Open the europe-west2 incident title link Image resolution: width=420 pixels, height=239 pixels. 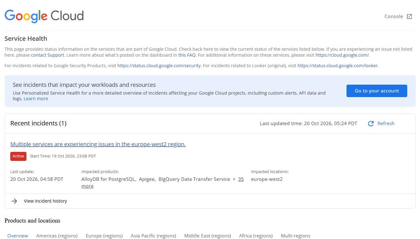(x=98, y=144)
